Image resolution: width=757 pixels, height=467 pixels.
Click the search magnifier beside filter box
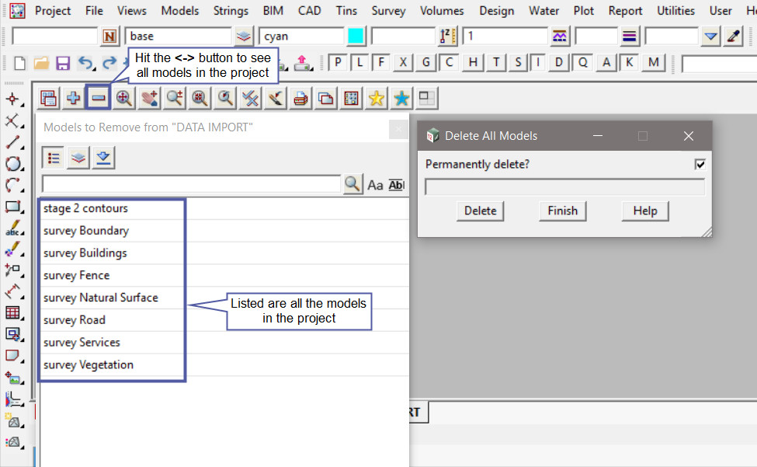(352, 184)
